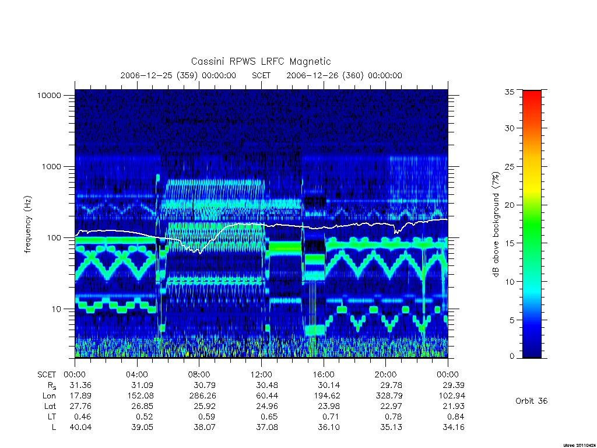This screenshot has width=597, height=448.
Task: Click the colorbar tick value '5'
Action: pos(511,320)
